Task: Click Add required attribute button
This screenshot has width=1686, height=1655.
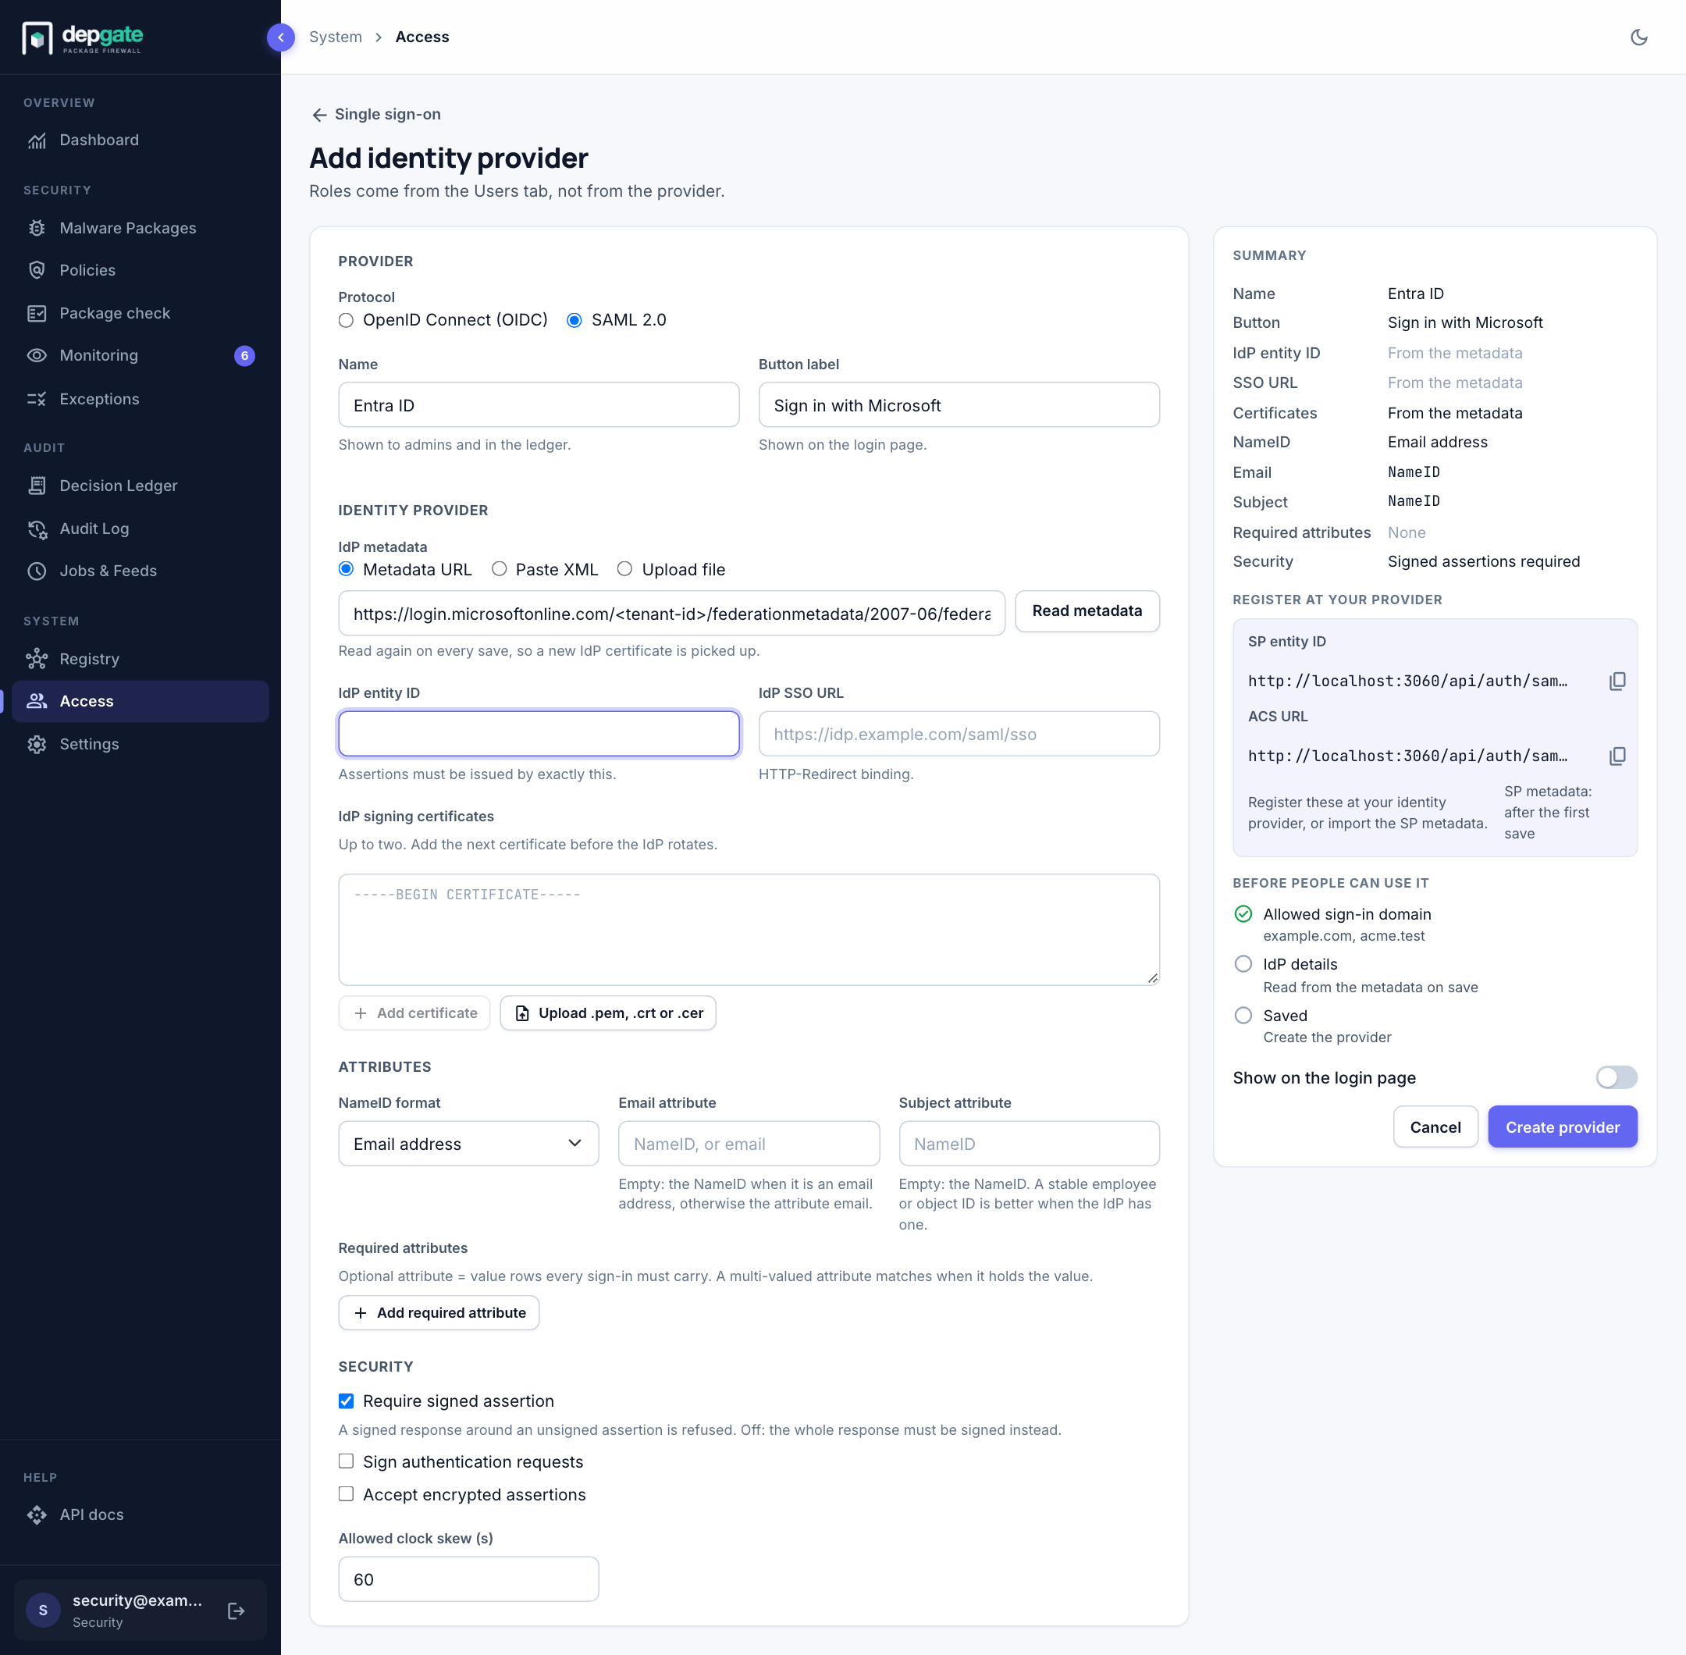Action: [x=439, y=1313]
